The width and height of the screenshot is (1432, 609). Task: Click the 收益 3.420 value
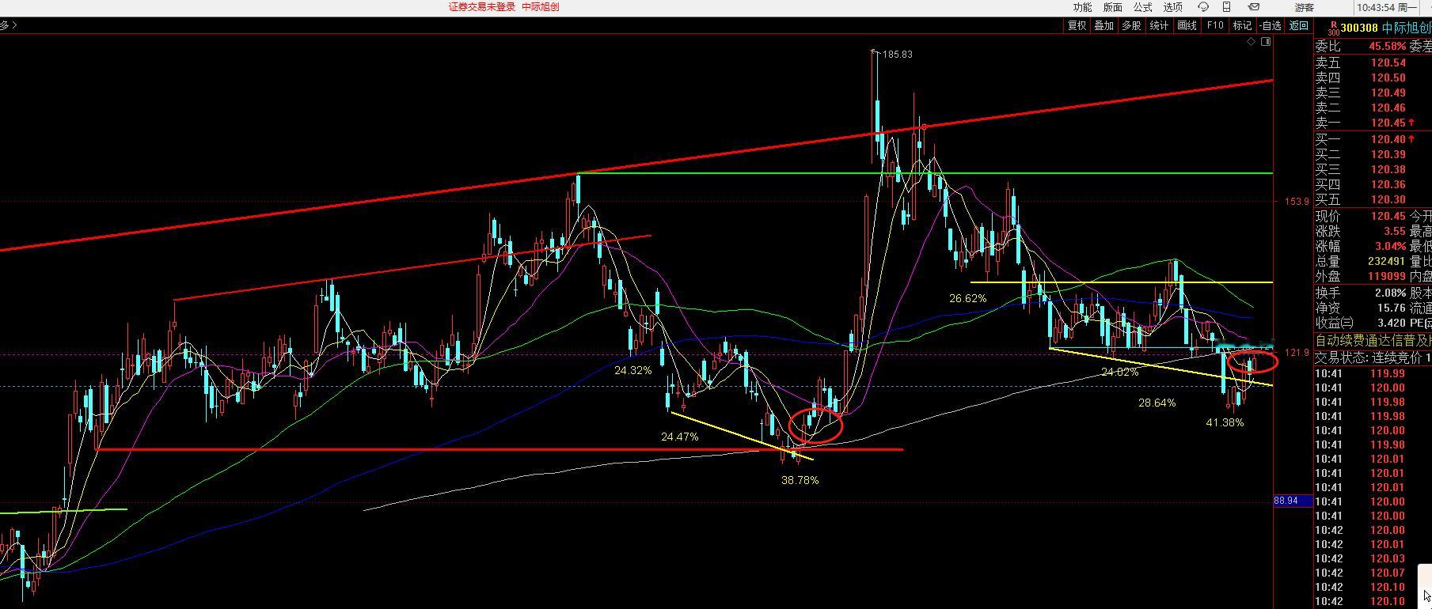(x=1392, y=323)
